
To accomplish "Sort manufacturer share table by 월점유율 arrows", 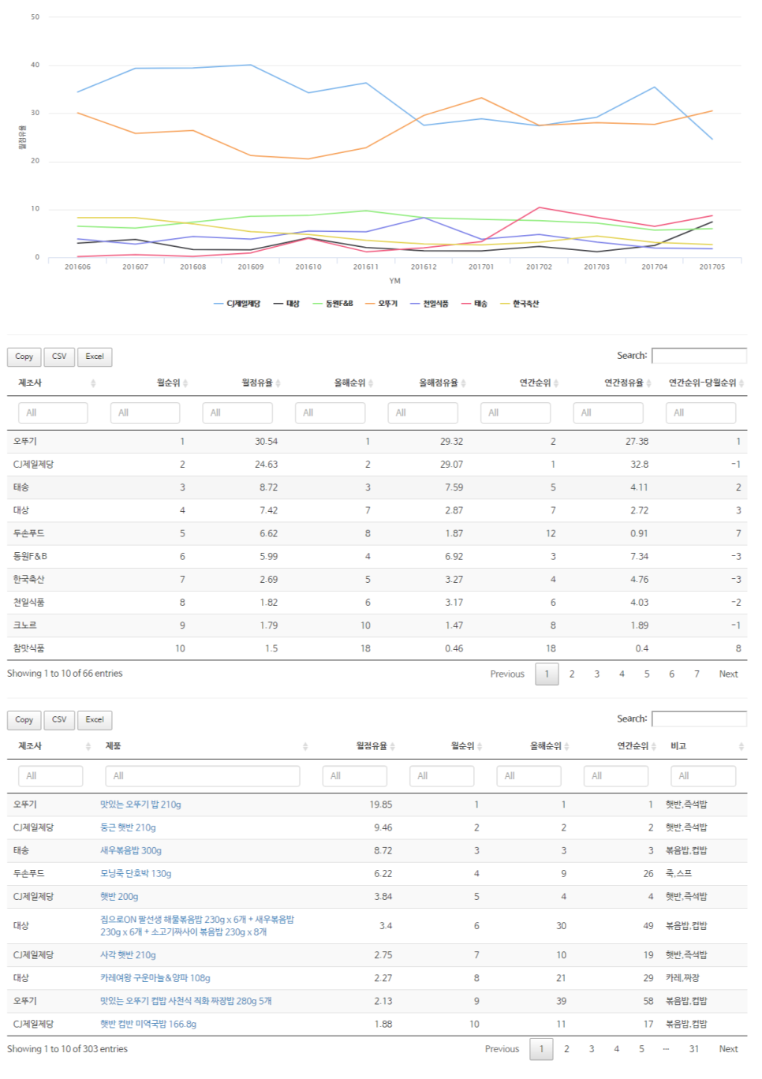I will [278, 383].
